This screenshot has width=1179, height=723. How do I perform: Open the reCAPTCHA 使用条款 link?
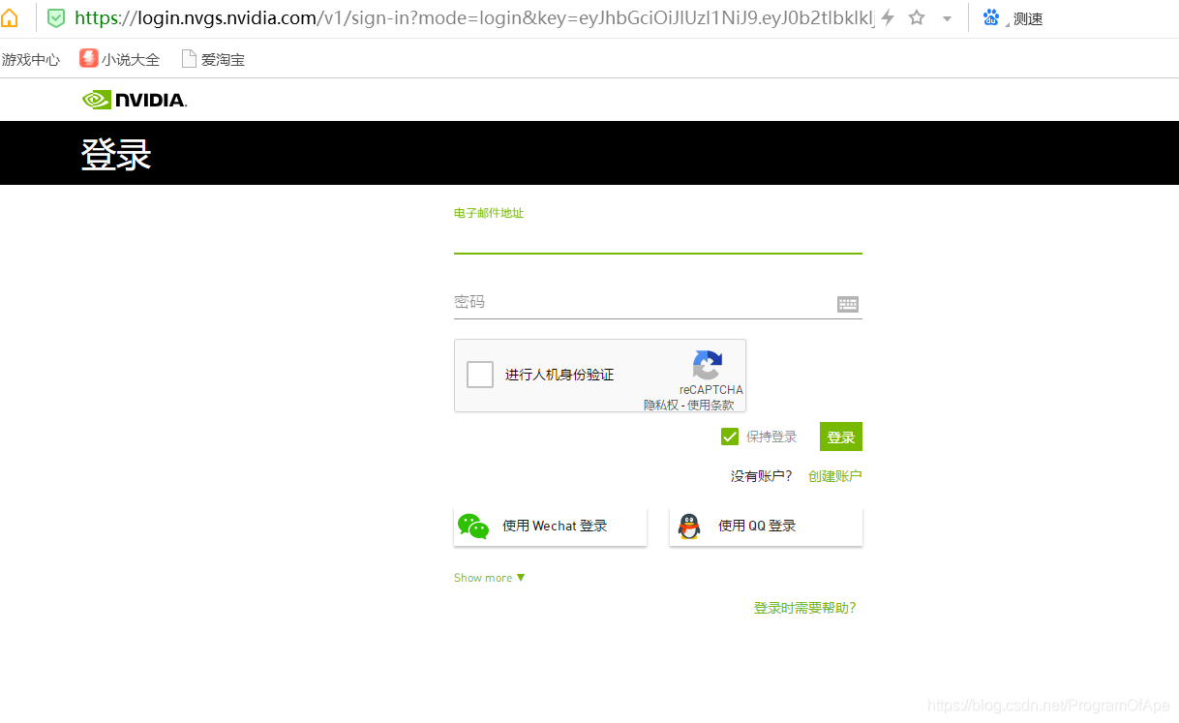point(710,405)
